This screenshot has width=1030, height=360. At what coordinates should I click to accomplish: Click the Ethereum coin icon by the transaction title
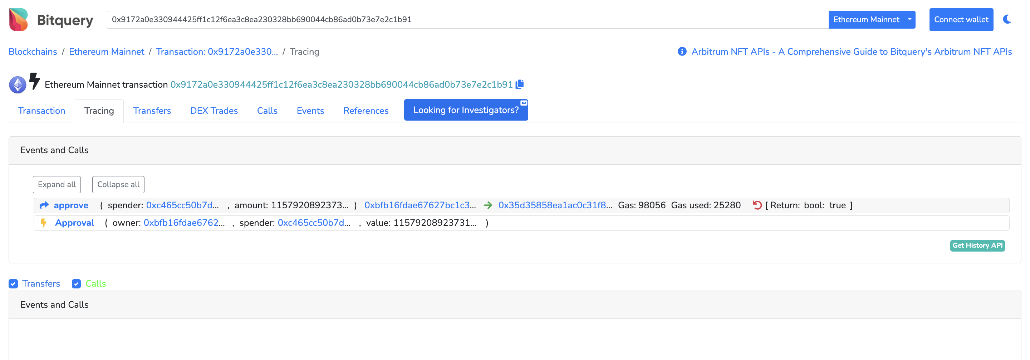point(18,85)
